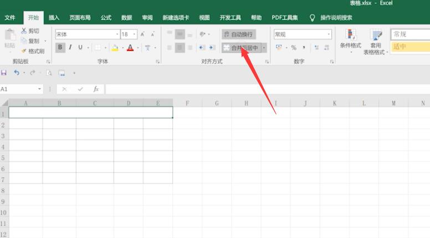
Task: Click the print preview icon in quick access
Action: [x=49, y=73]
